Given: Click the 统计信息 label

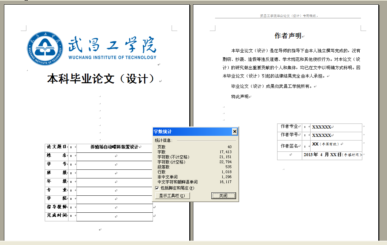Looking at the screenshot, I should [163, 140].
